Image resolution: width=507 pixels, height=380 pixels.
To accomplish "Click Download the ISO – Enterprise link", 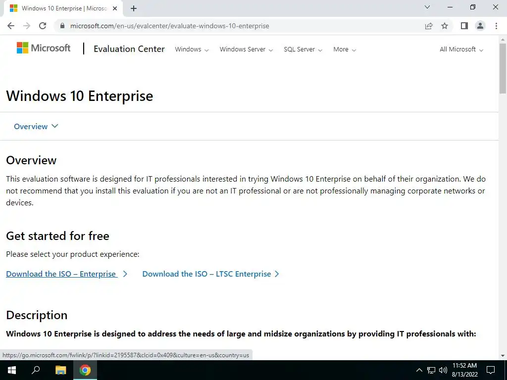I will click(61, 274).
